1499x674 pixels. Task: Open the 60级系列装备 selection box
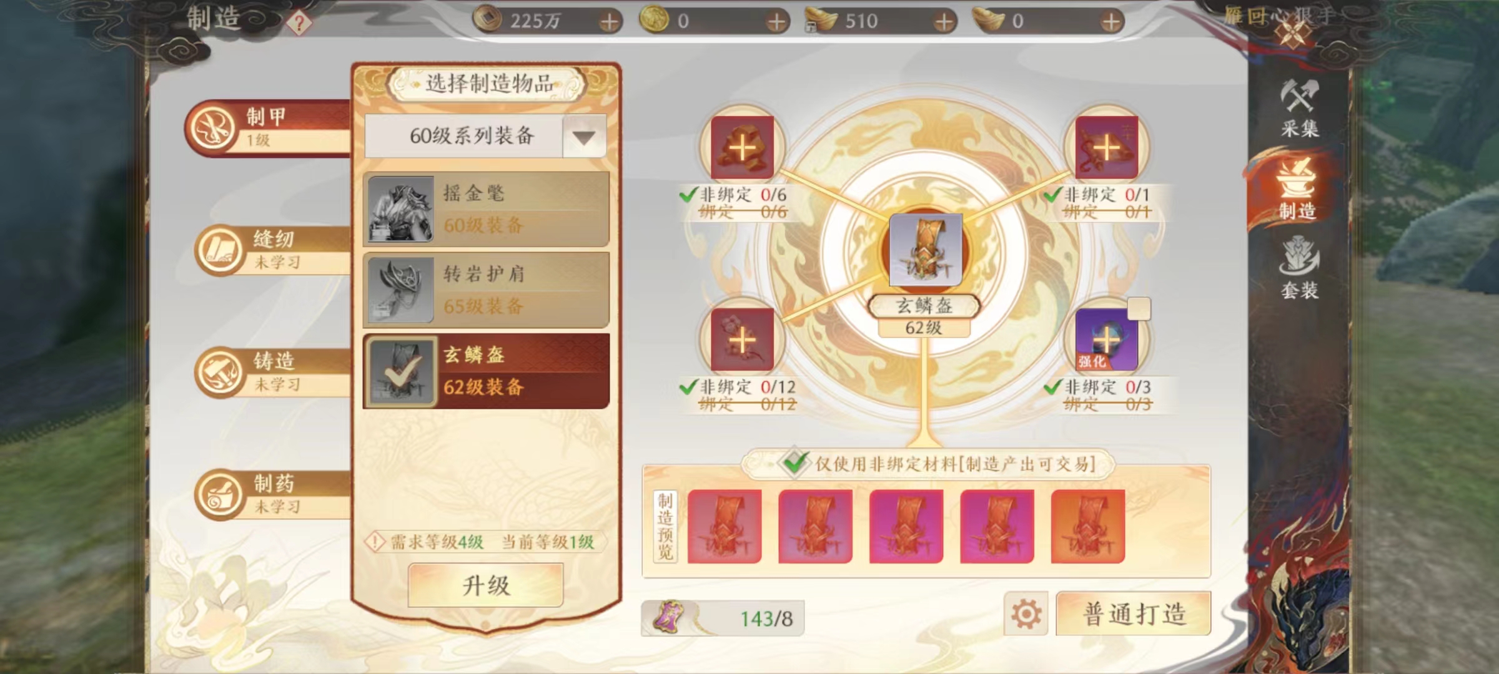coord(485,136)
